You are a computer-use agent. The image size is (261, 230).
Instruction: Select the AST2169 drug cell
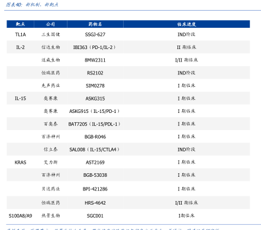[x=95, y=163]
